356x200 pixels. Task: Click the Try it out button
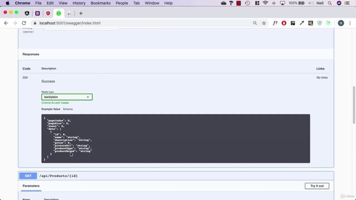tap(317, 186)
